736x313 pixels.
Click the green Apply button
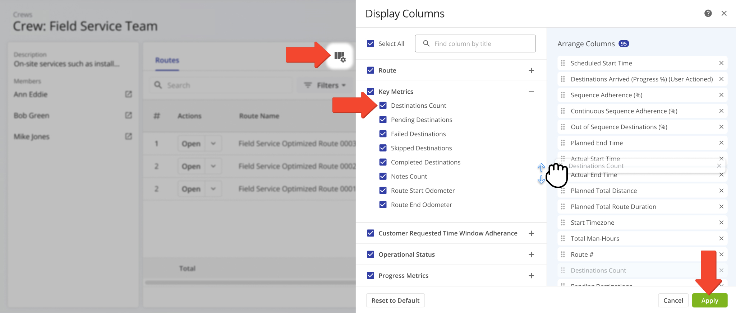point(709,300)
